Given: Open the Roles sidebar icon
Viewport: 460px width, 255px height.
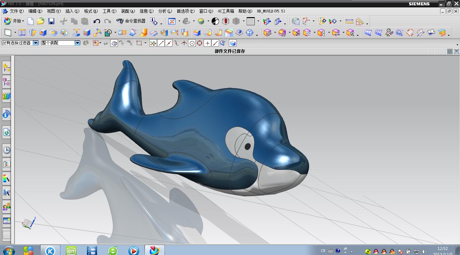Looking at the screenshot, I should 6,206.
